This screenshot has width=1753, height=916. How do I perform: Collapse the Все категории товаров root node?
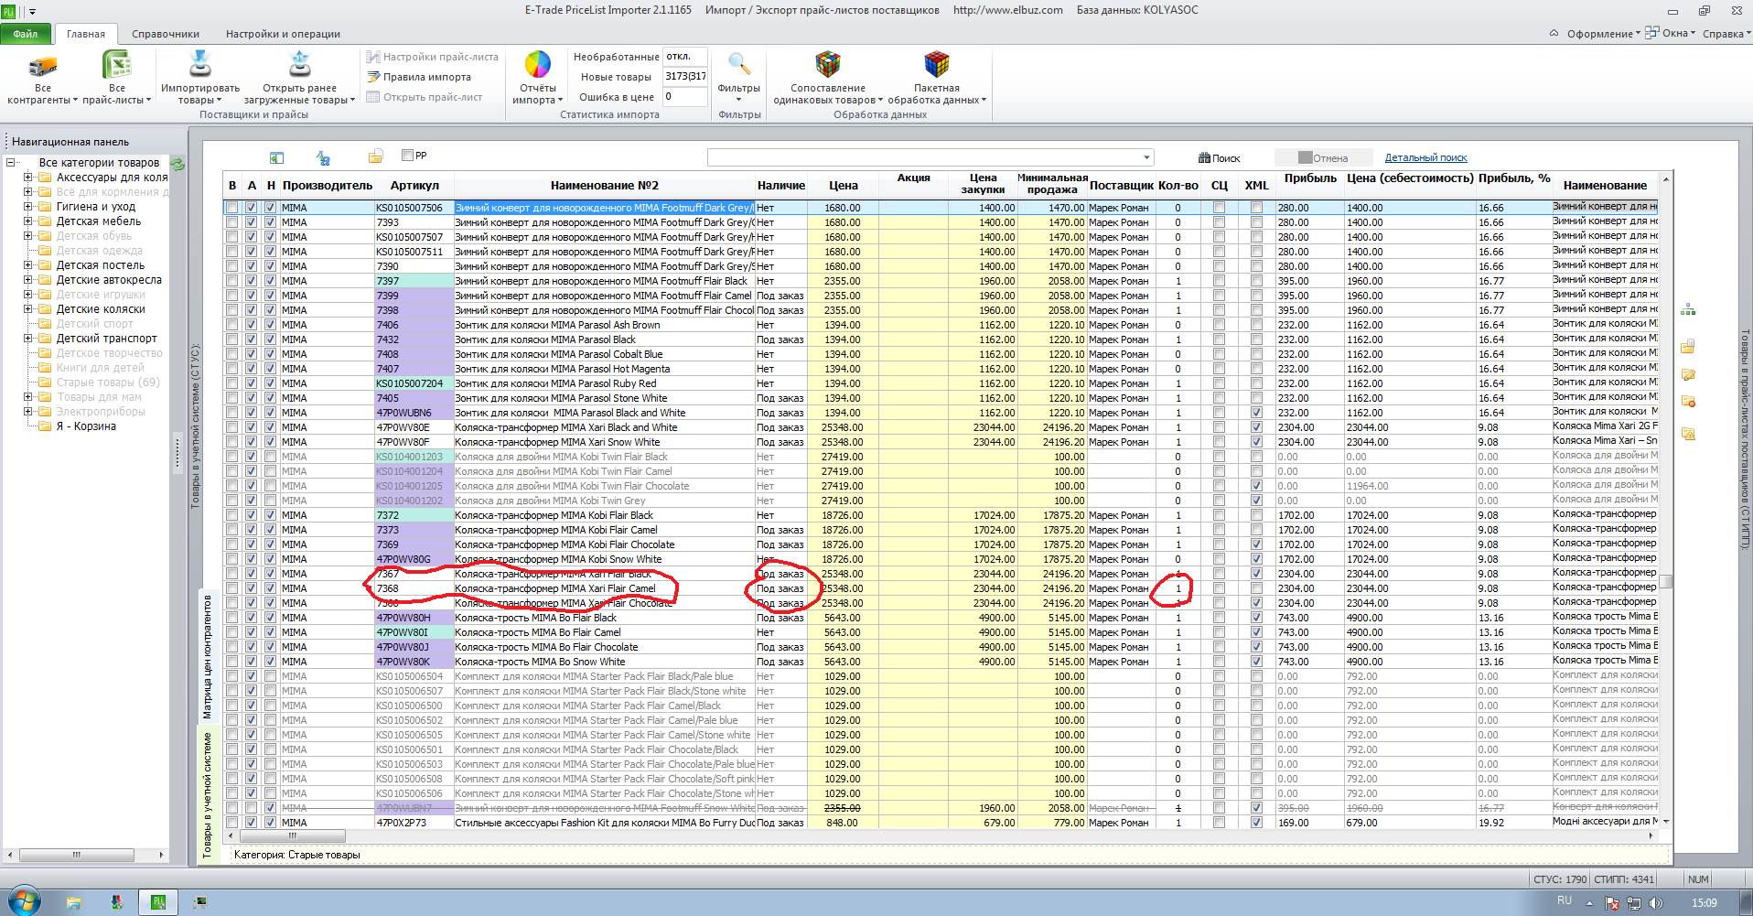coord(11,163)
